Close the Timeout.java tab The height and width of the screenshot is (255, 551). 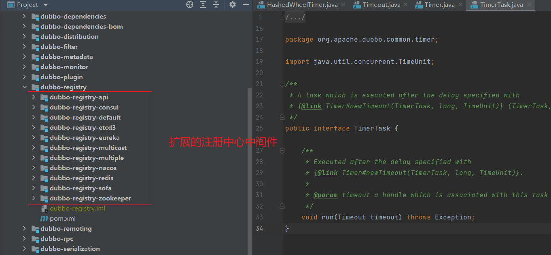coord(406,4)
